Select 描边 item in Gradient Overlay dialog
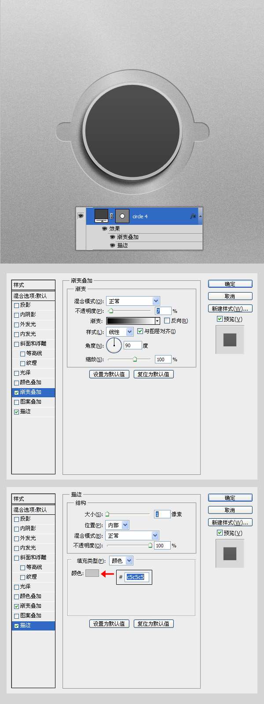264x704 pixels. tap(33, 411)
